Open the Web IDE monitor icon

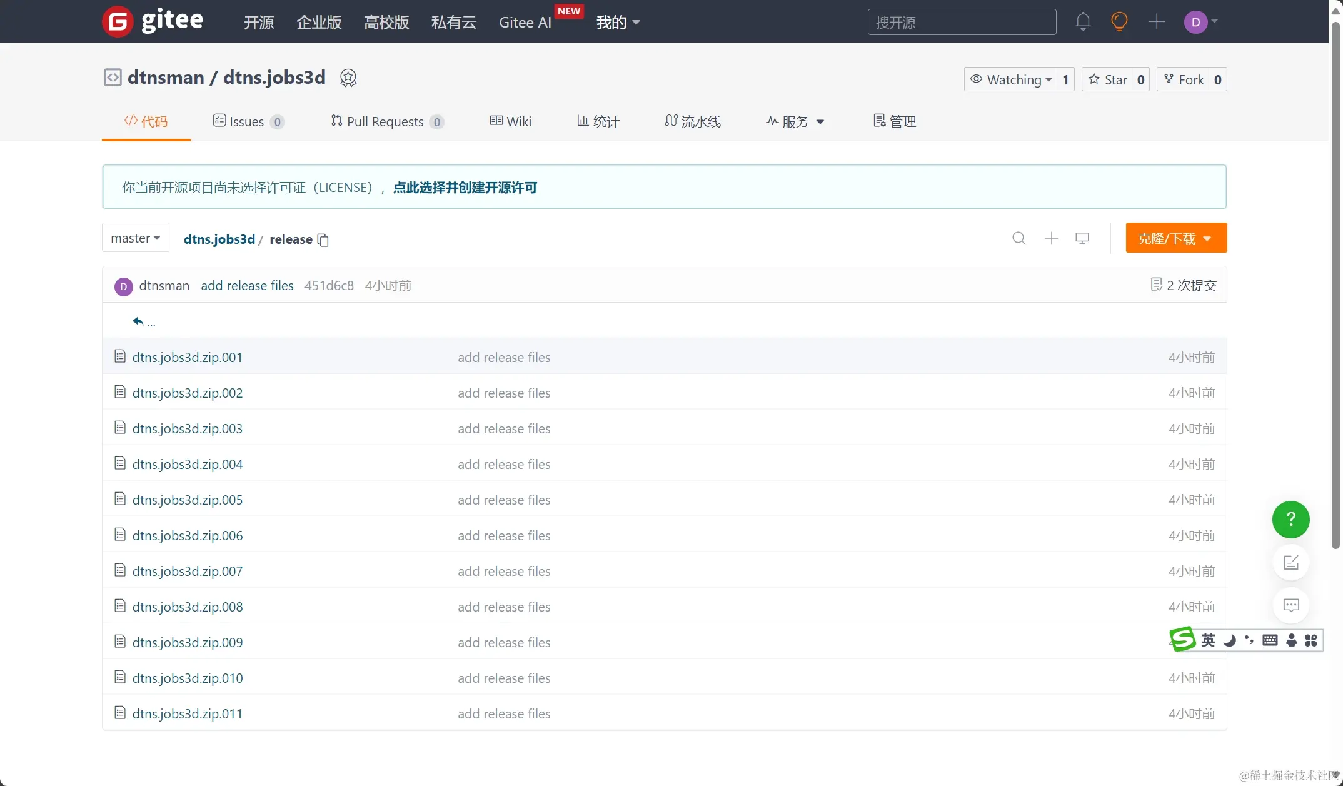[x=1082, y=238]
